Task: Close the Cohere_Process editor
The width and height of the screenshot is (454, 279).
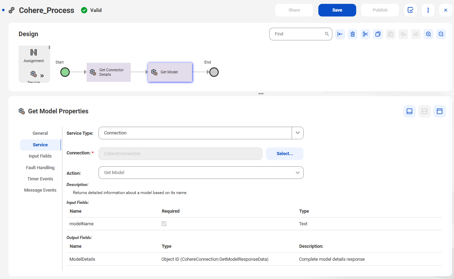Action: click(x=446, y=10)
